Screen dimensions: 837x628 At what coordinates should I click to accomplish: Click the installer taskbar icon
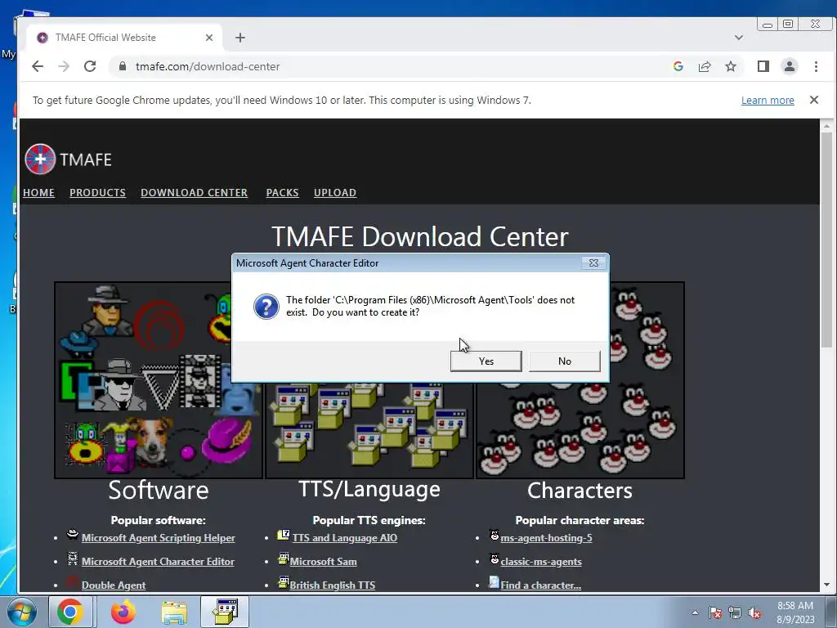pyautogui.click(x=225, y=612)
